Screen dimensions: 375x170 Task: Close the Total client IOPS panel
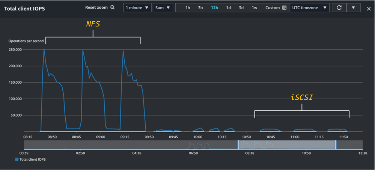point(369,8)
